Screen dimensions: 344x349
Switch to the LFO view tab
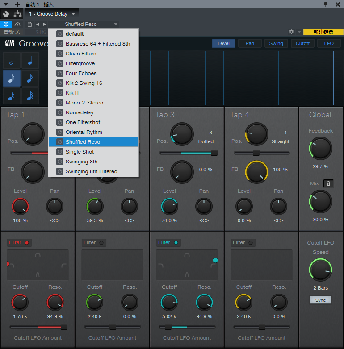point(329,43)
